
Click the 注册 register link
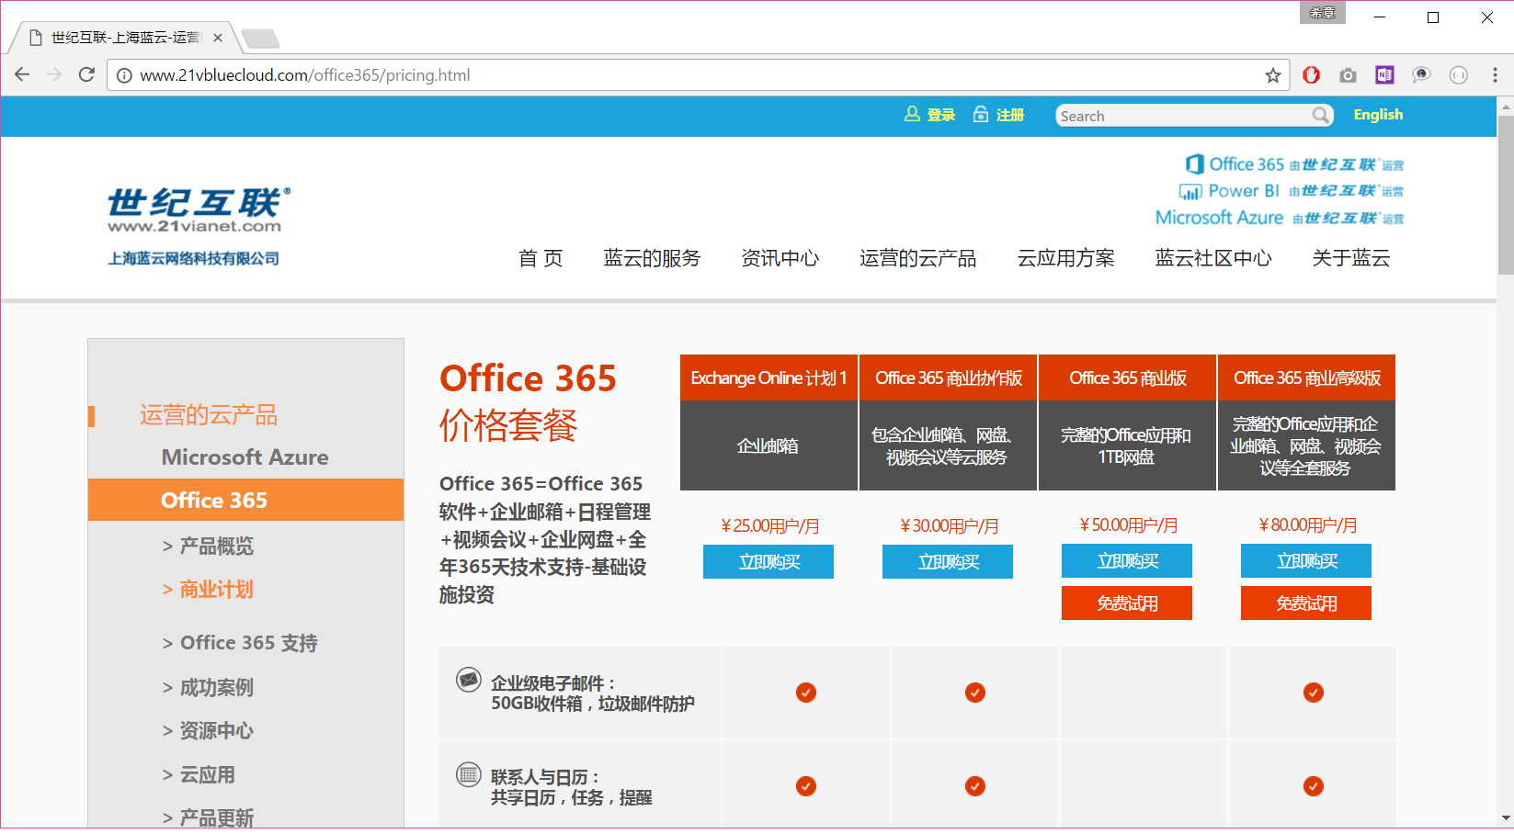(x=999, y=115)
